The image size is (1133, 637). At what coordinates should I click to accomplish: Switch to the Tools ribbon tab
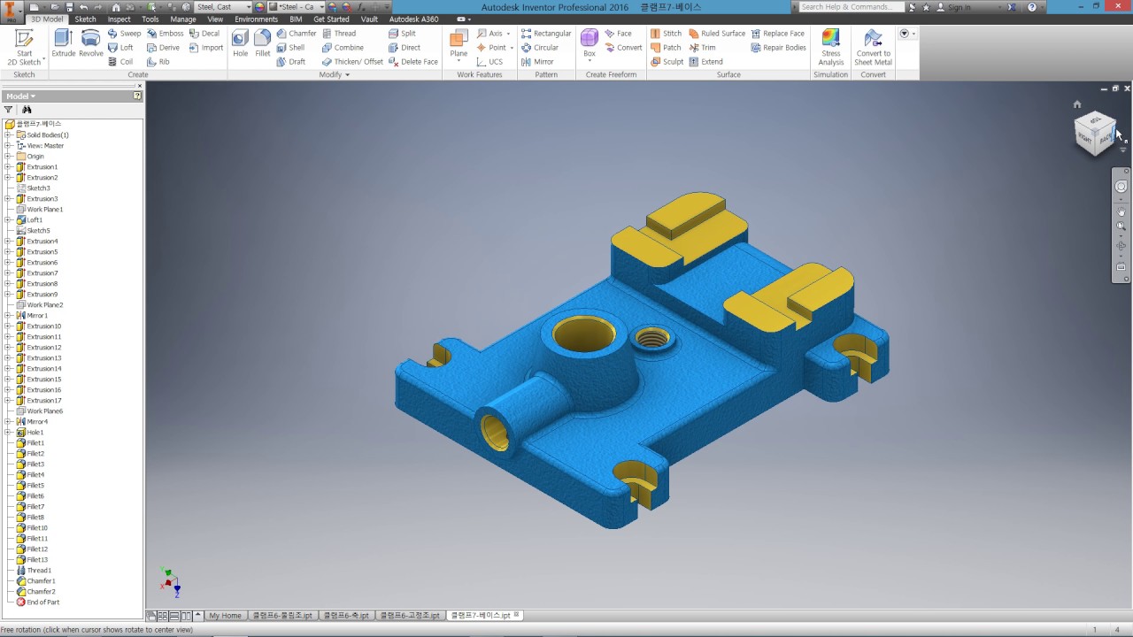150,19
